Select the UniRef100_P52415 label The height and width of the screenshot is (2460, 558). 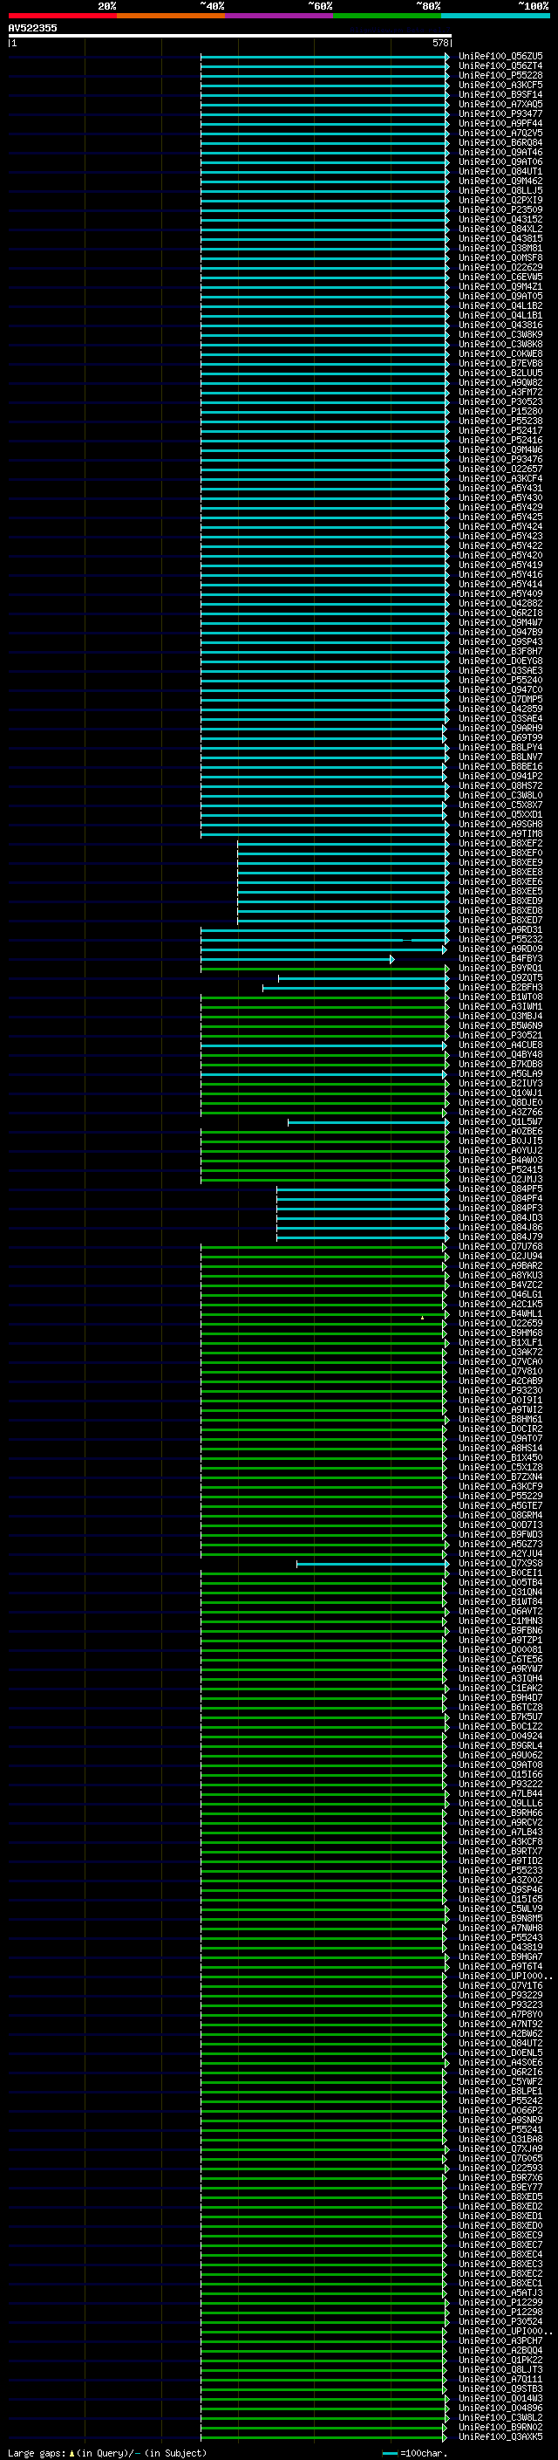click(500, 1170)
